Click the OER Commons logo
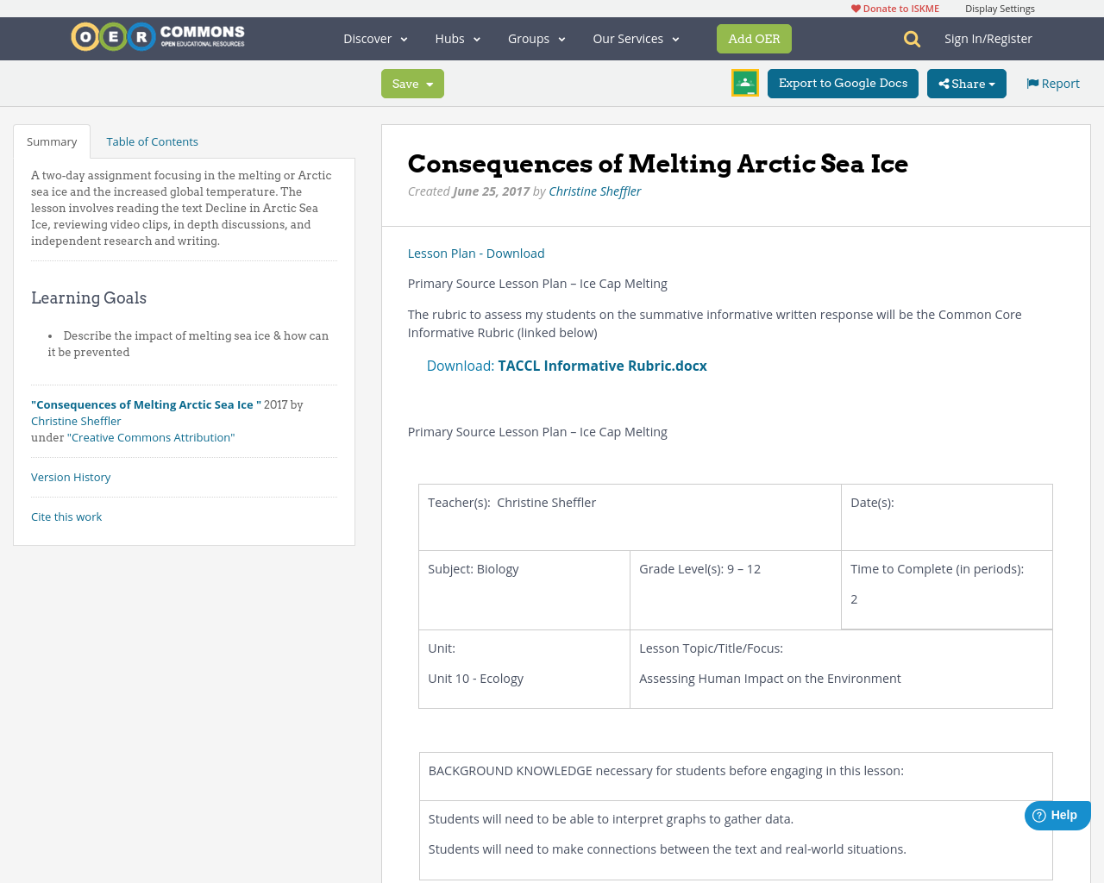1104x883 pixels. coord(157,35)
